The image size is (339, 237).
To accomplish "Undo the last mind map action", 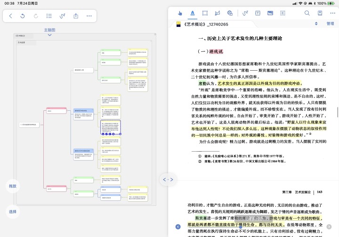I will point(23,16).
